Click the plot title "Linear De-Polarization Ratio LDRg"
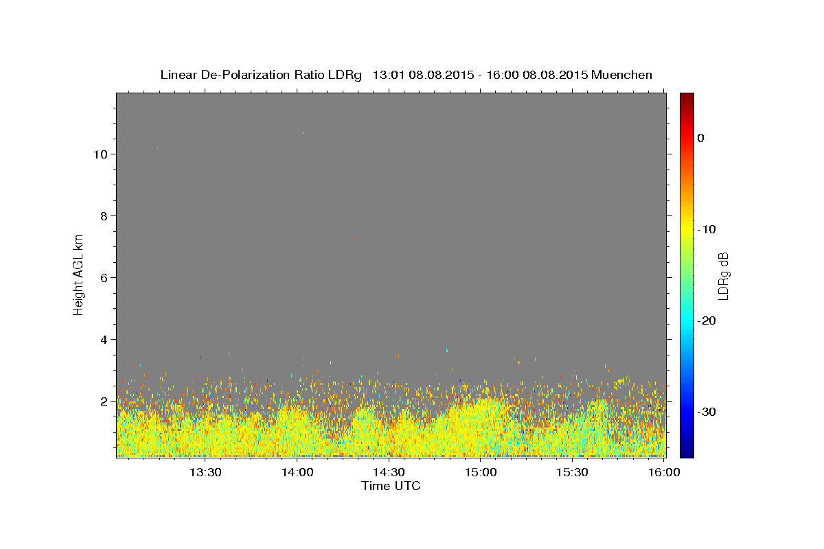Viewport: 824px width, 549px height. [260, 75]
